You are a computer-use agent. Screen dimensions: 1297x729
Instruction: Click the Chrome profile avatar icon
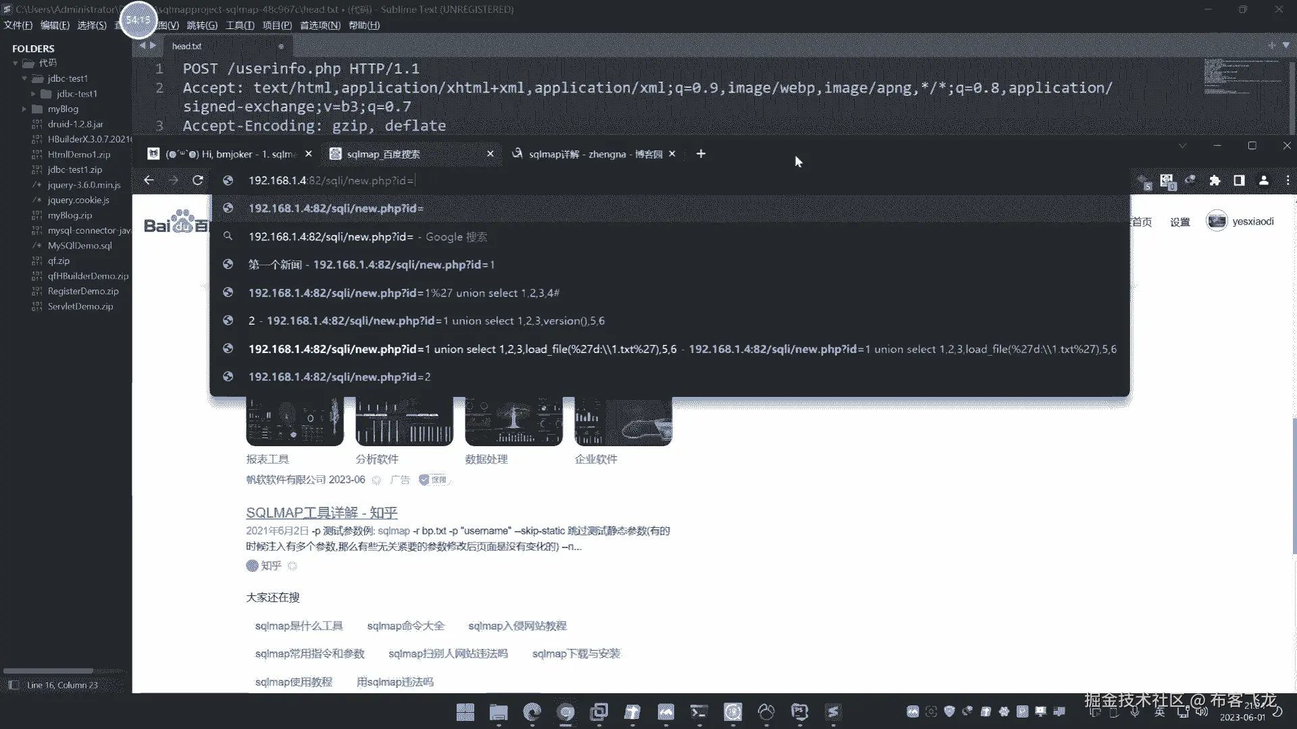tap(1263, 180)
